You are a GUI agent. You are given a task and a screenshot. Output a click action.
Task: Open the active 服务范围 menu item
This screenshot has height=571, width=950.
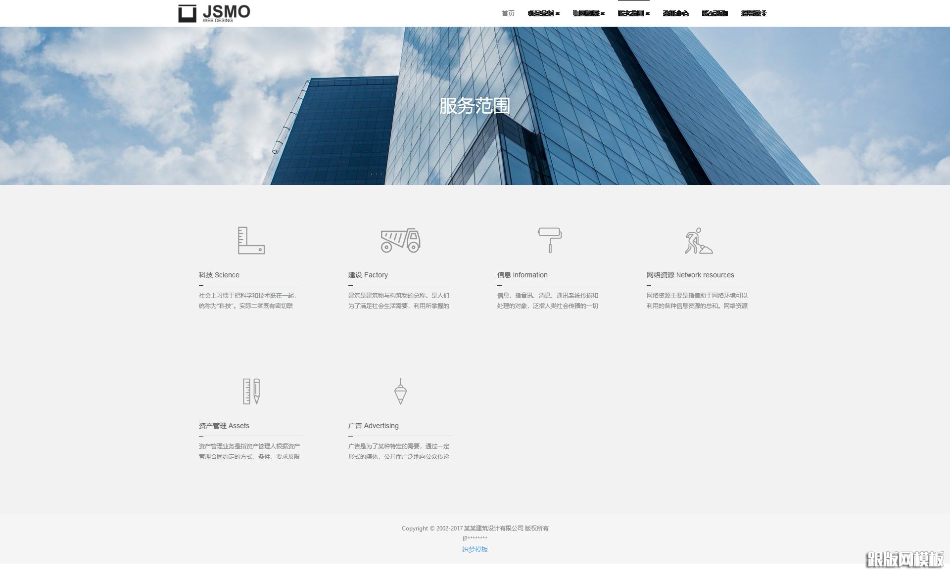631,13
